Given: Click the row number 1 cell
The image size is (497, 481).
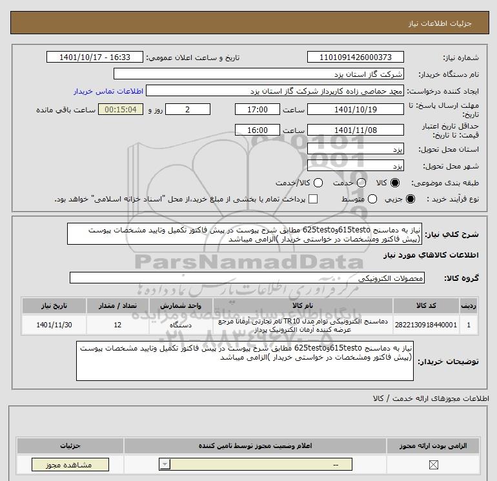Looking at the screenshot, I should point(469,325).
